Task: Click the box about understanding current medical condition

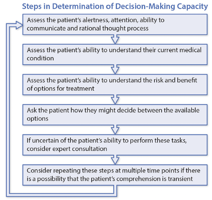Action: pyautogui.click(x=115, y=55)
